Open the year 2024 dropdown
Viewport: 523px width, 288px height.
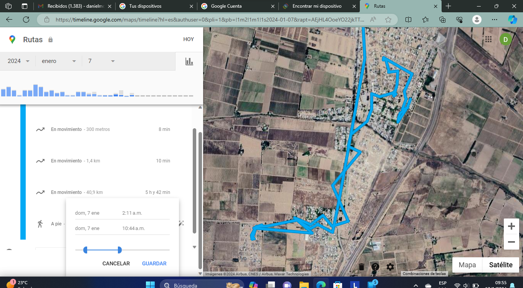pos(18,61)
